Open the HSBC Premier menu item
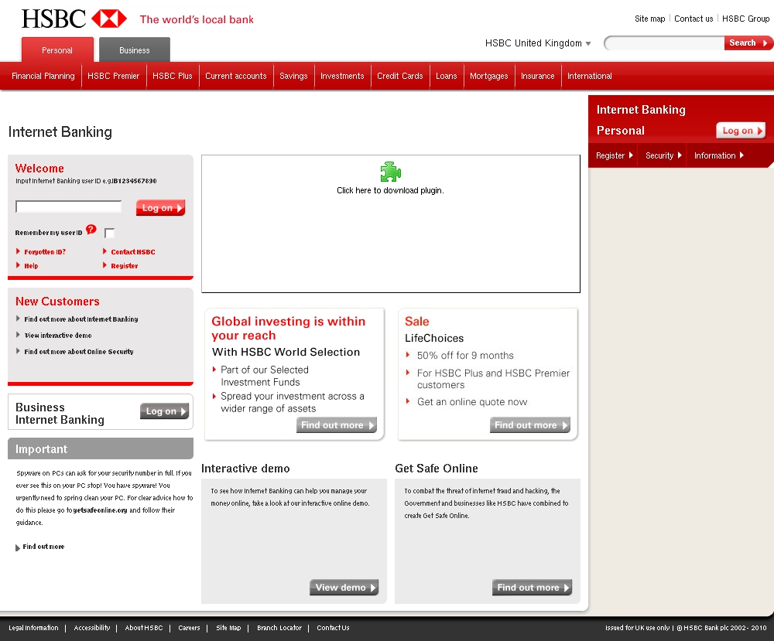This screenshot has height=641, width=774. pyautogui.click(x=114, y=76)
